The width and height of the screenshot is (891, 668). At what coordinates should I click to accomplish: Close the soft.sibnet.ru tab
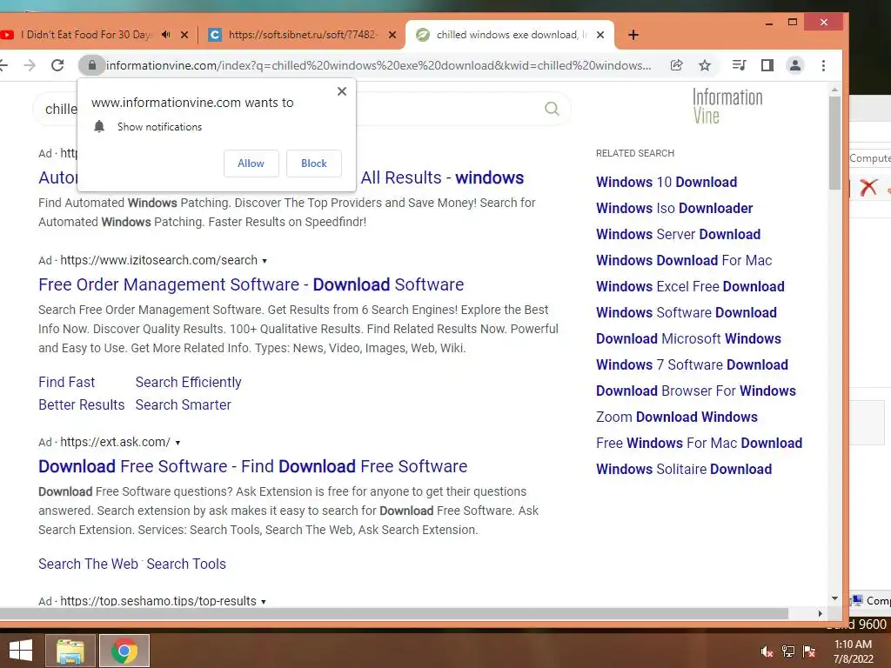[x=392, y=35]
